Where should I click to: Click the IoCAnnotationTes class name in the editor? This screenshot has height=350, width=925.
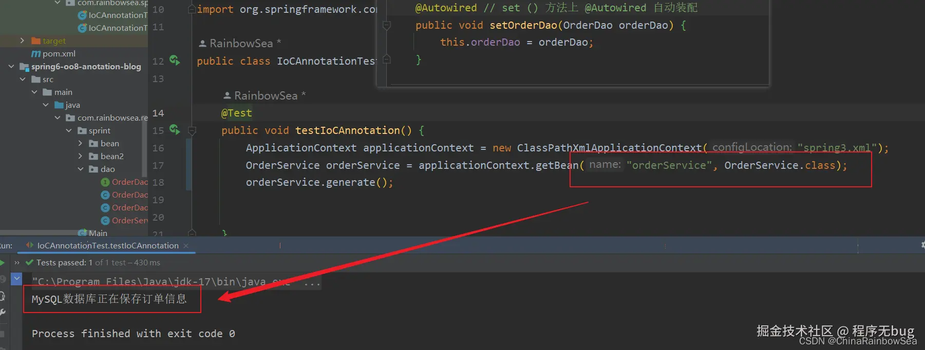pos(327,61)
